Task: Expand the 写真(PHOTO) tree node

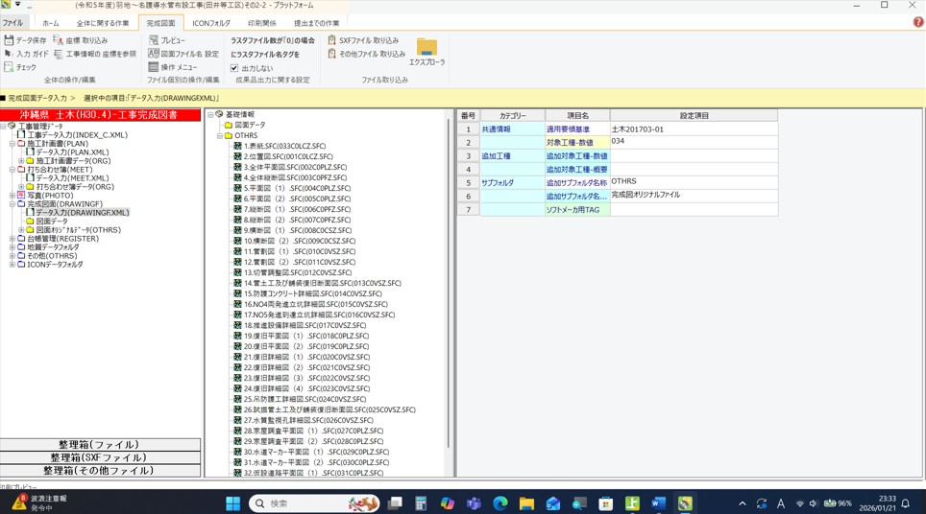Action: point(12,196)
